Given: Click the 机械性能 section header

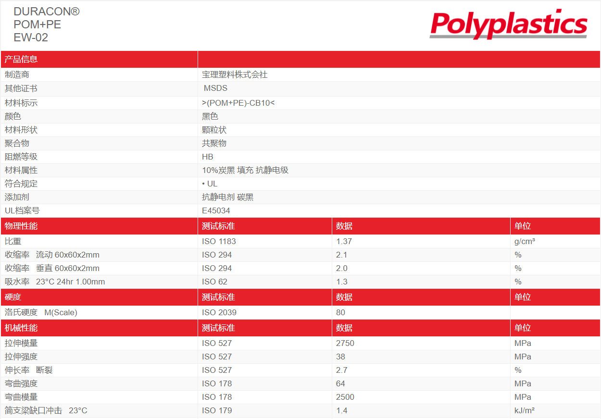Looking at the screenshot, I should pyautogui.click(x=21, y=328).
